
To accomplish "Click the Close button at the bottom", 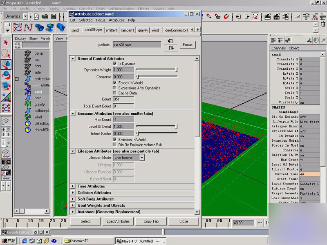I will point(184,221).
